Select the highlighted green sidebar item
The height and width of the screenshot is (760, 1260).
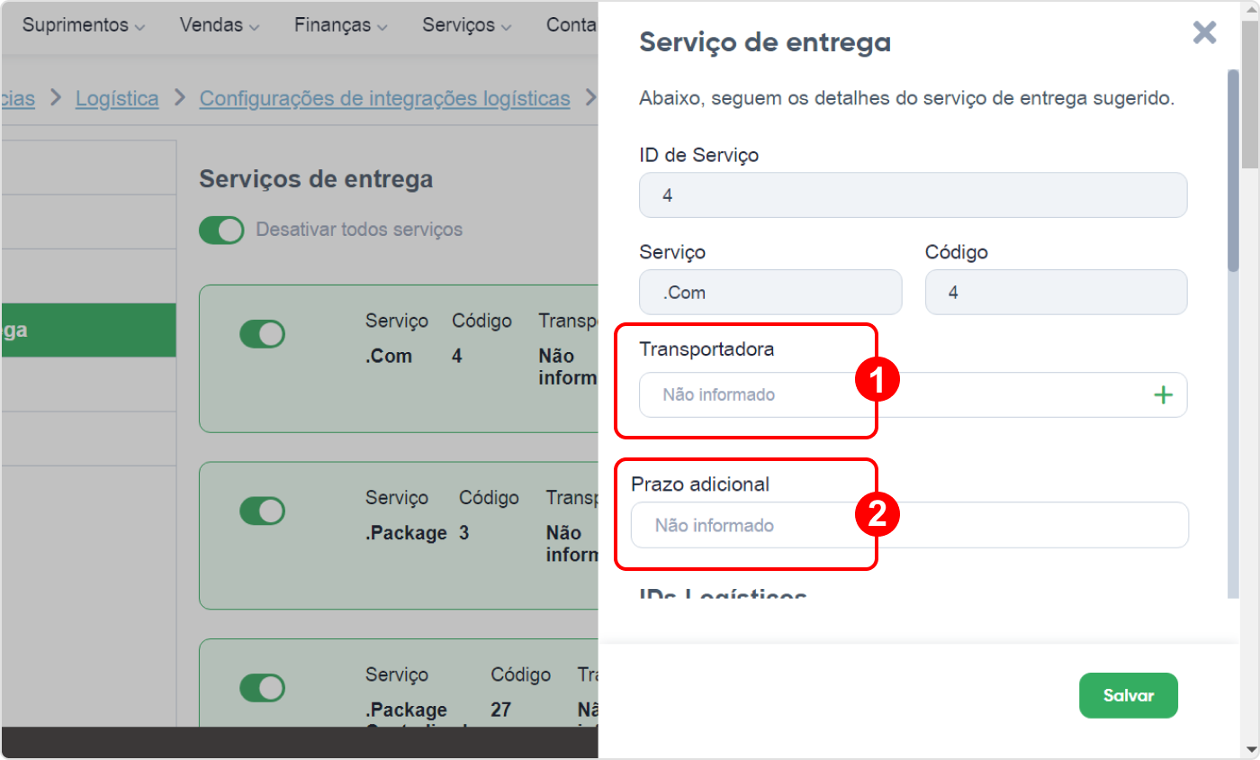pyautogui.click(x=88, y=330)
